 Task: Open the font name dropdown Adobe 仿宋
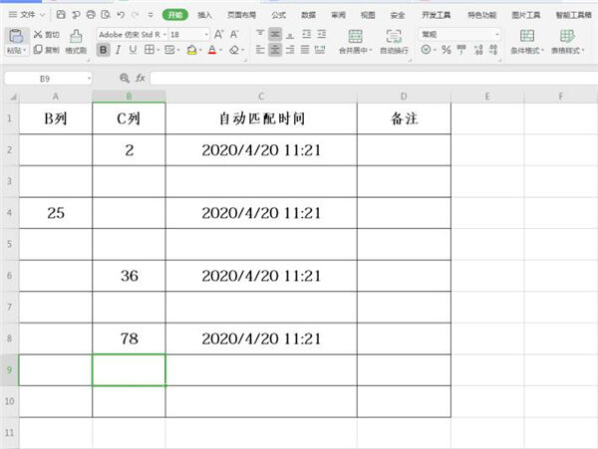coord(164,35)
